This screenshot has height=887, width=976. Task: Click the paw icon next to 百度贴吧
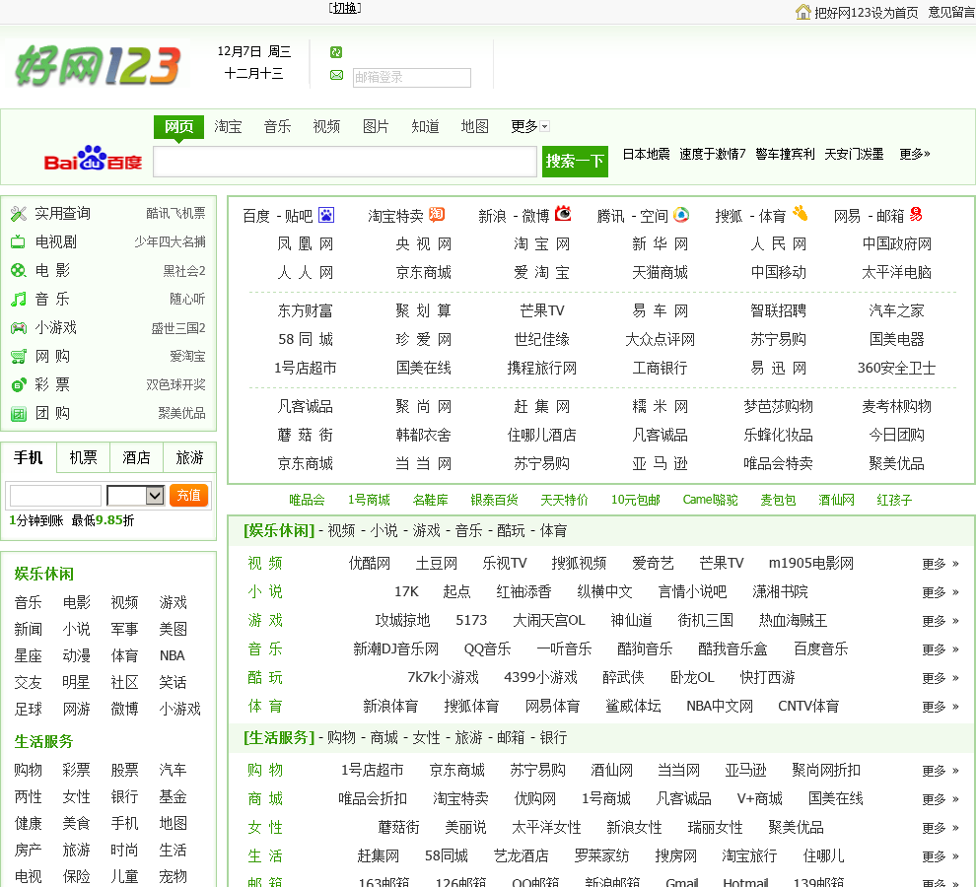pos(326,215)
